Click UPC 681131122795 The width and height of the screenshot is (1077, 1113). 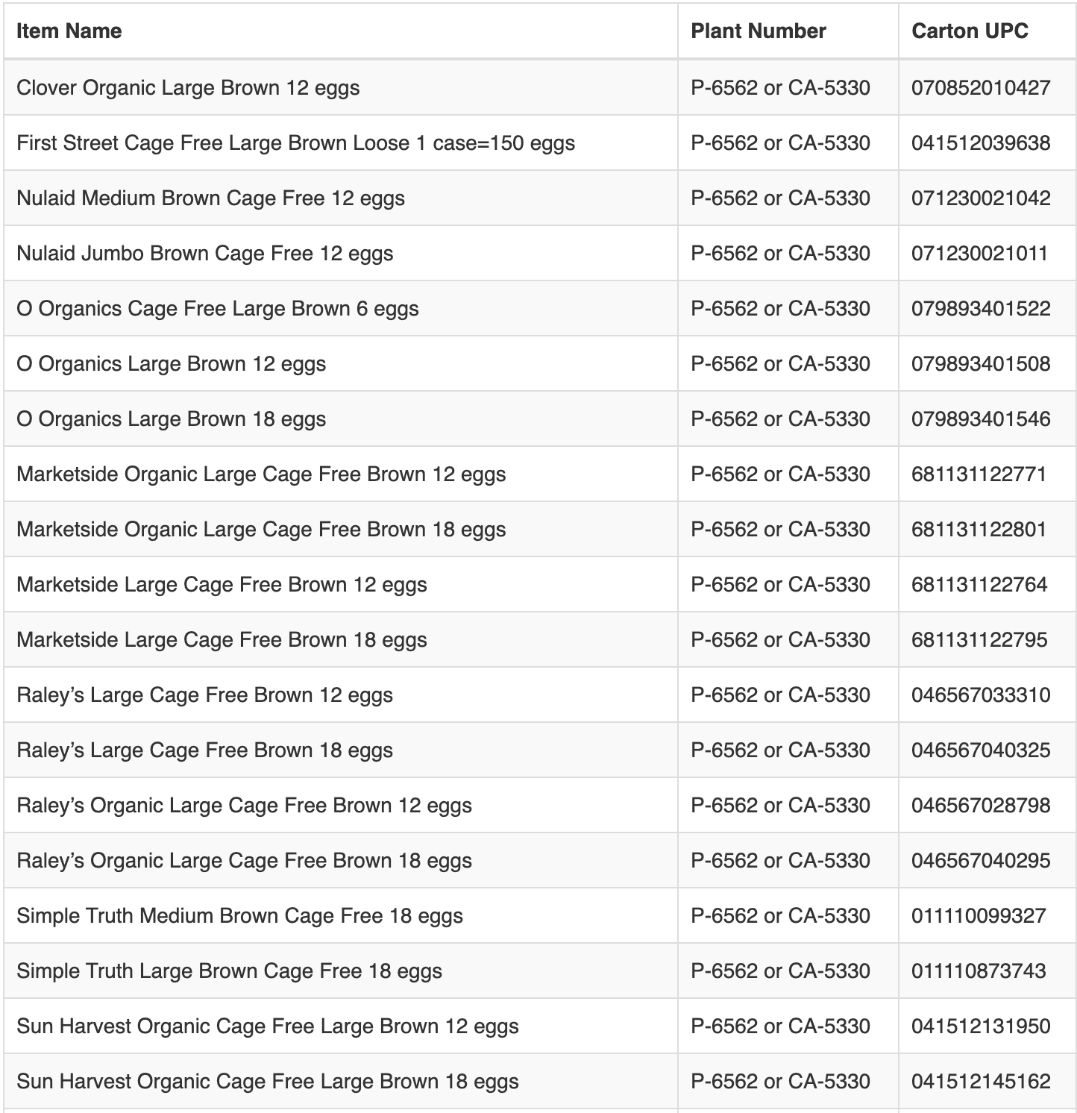tap(979, 640)
